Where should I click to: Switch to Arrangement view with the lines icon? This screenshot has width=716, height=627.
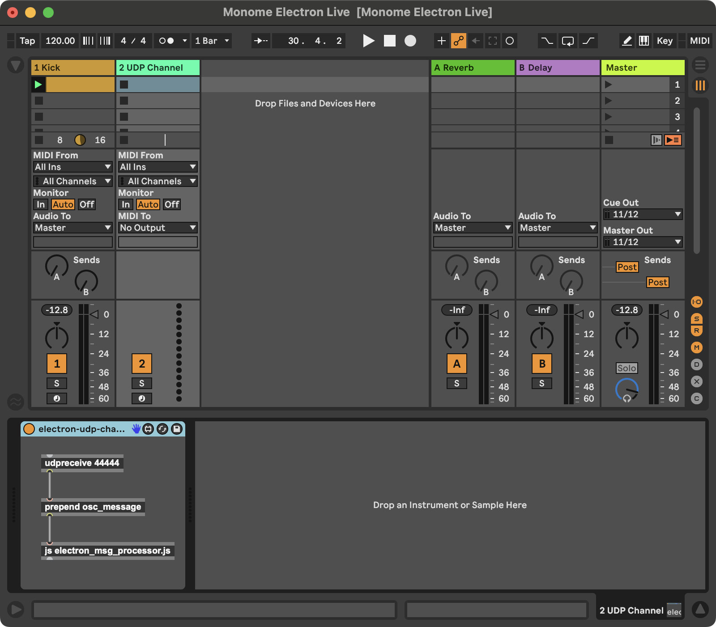point(700,65)
